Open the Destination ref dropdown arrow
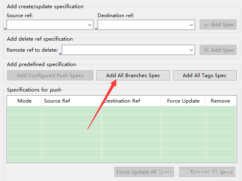This screenshot has width=242, height=181. (191, 25)
